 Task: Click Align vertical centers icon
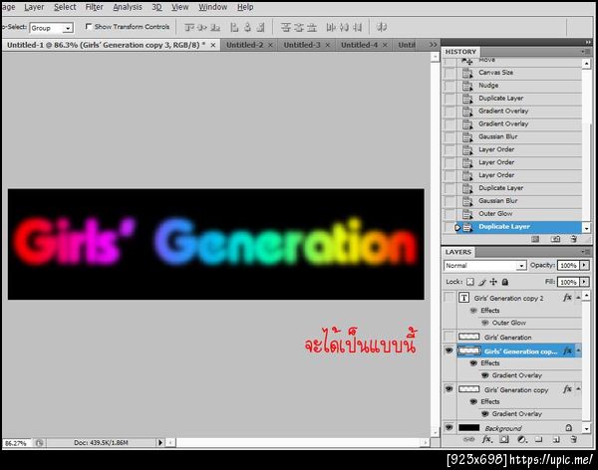(x=202, y=28)
